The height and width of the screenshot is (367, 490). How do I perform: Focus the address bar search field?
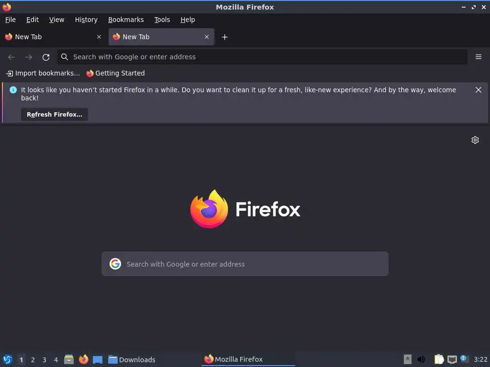(263, 57)
